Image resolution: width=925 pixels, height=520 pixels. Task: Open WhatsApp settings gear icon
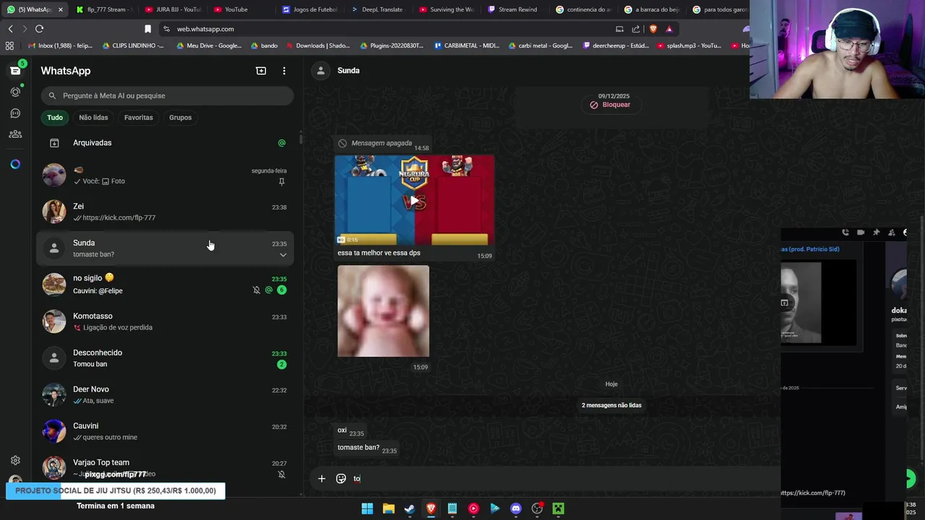point(15,460)
